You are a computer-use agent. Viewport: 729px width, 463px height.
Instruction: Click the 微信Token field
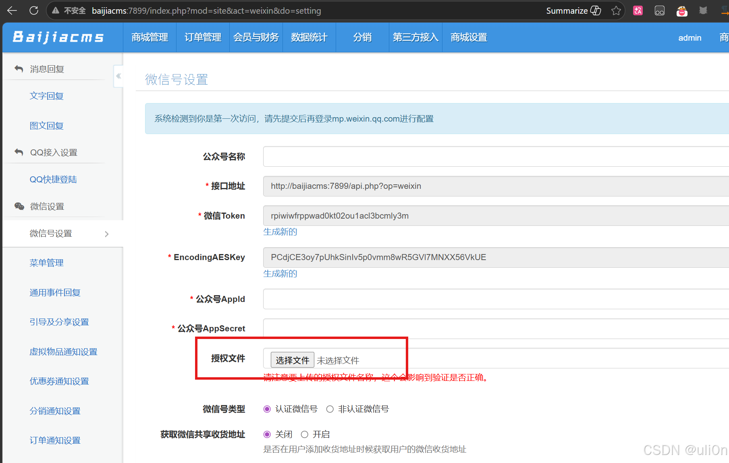(496, 215)
